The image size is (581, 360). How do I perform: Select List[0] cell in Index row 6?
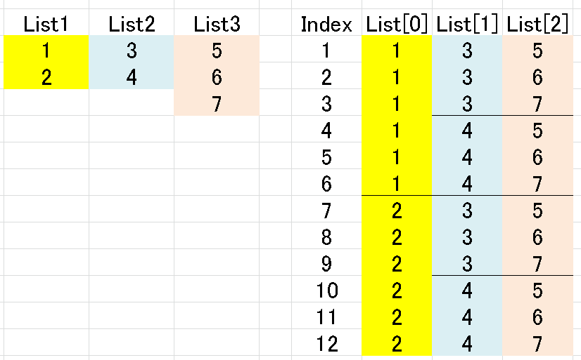pyautogui.click(x=397, y=182)
